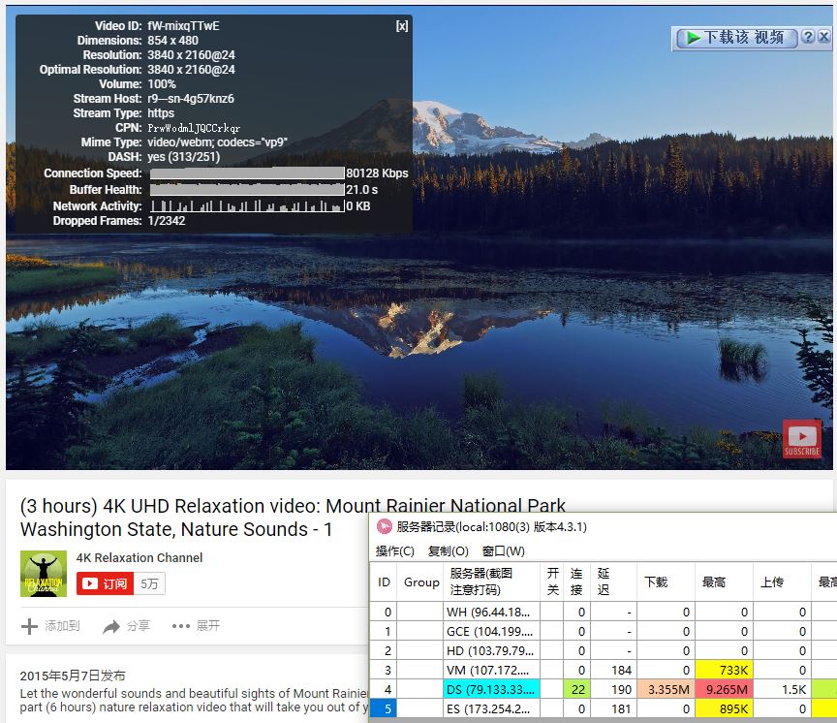The image size is (837, 723).
Task: Open the 操作(C) menu
Action: [x=394, y=551]
